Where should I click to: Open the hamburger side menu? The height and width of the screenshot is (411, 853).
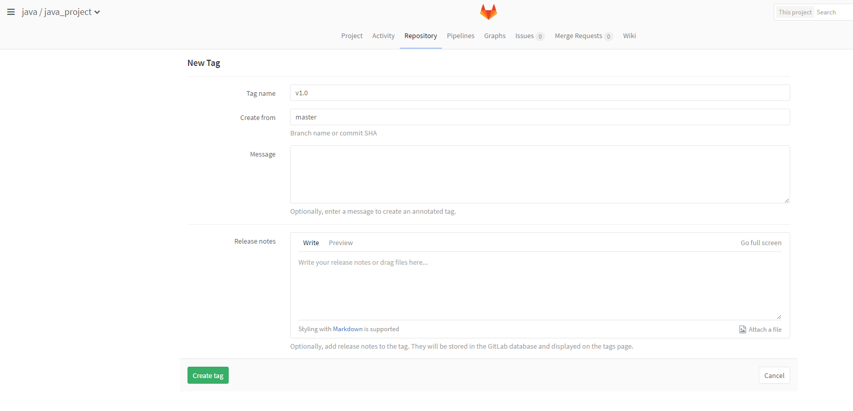tap(11, 12)
